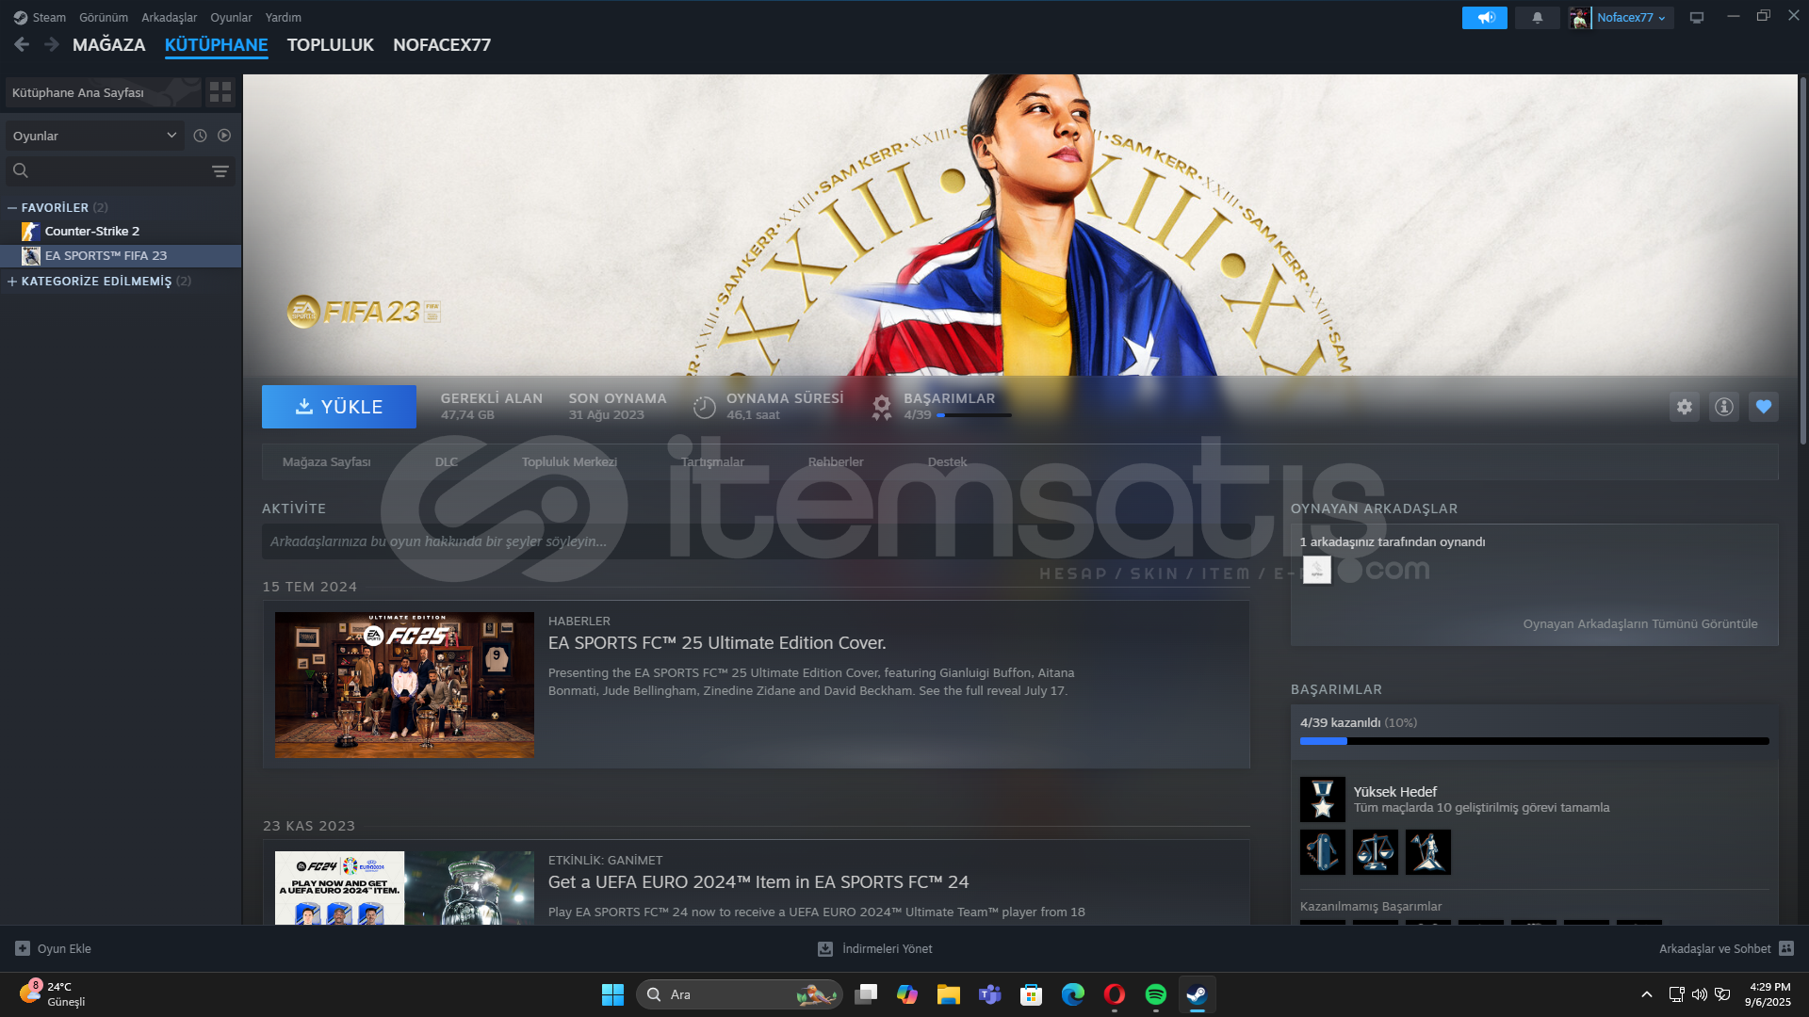Screen dimensions: 1809x1017
Task: Click the Nofacex77 profile avatar
Action: pos(1579,18)
